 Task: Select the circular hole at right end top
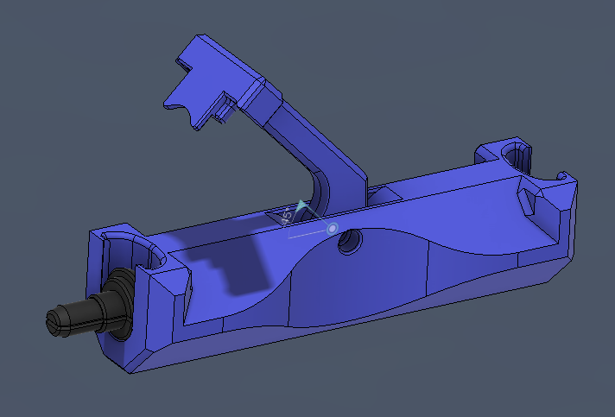[x=515, y=155]
